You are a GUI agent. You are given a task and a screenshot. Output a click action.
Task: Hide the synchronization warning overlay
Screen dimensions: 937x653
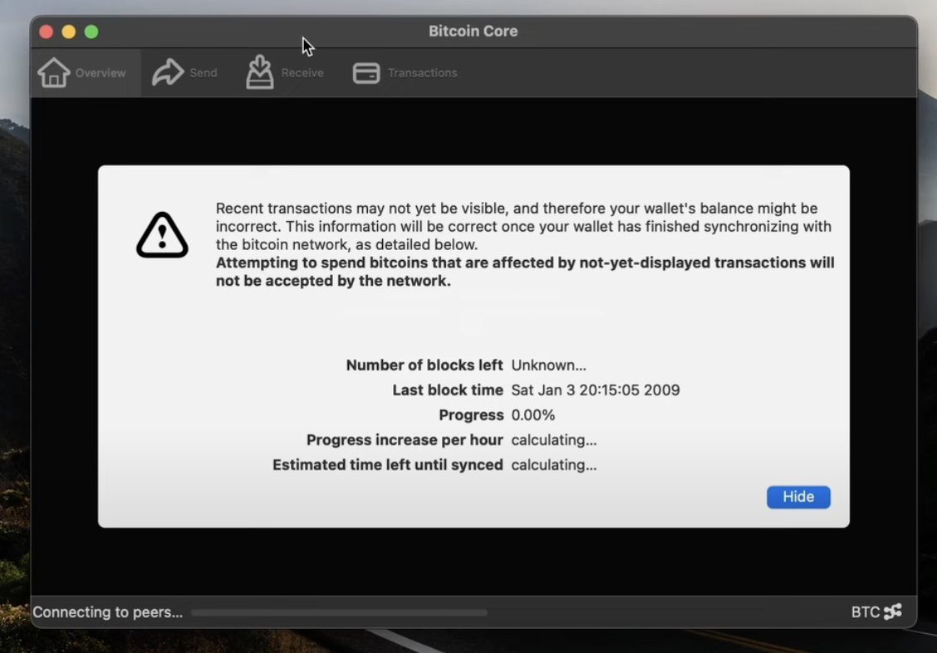[x=798, y=497]
